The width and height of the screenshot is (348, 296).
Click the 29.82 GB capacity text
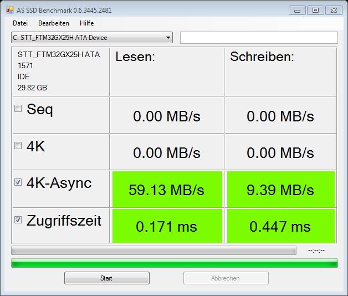point(32,88)
